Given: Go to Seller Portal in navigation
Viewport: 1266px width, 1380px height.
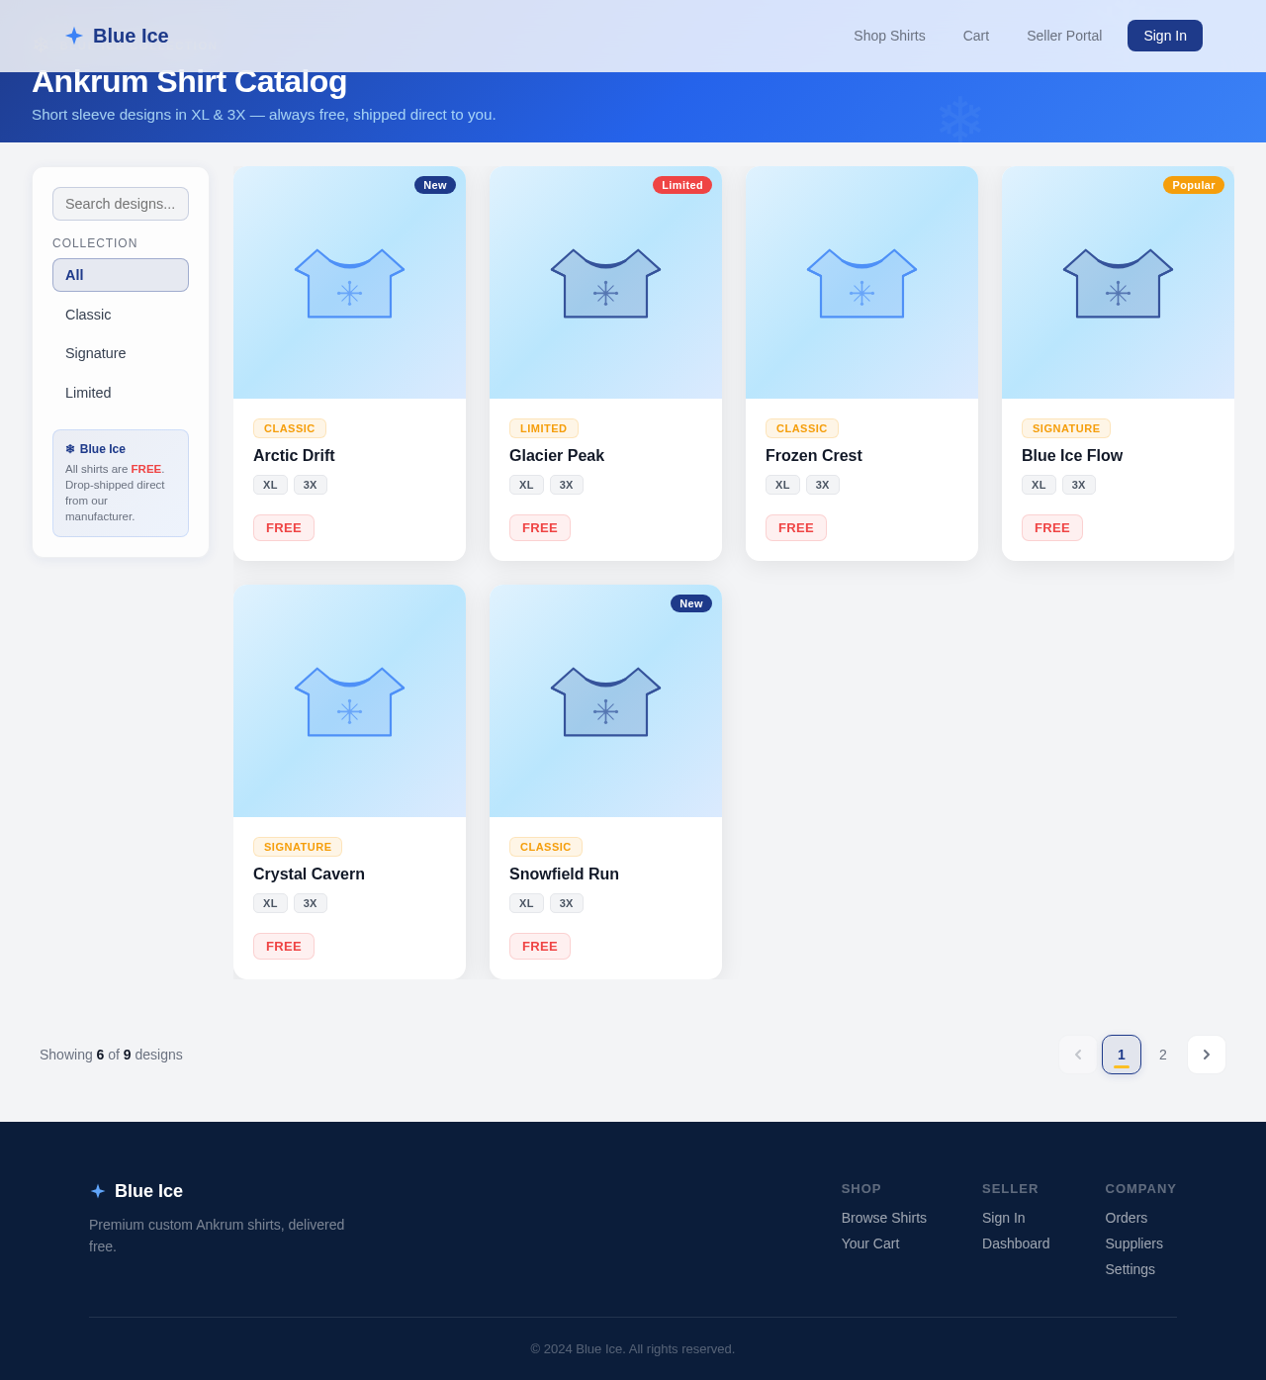Looking at the screenshot, I should coord(1064,36).
